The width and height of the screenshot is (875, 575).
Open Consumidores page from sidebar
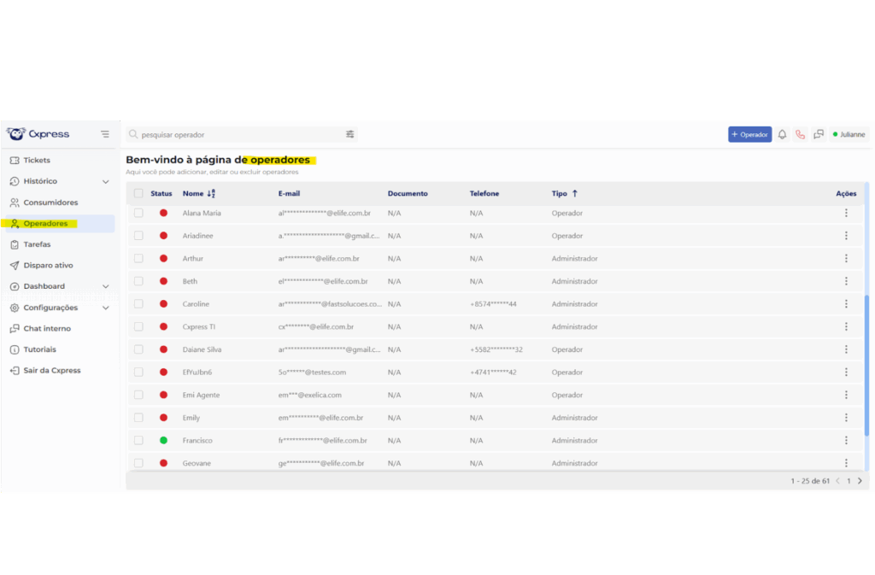(50, 202)
